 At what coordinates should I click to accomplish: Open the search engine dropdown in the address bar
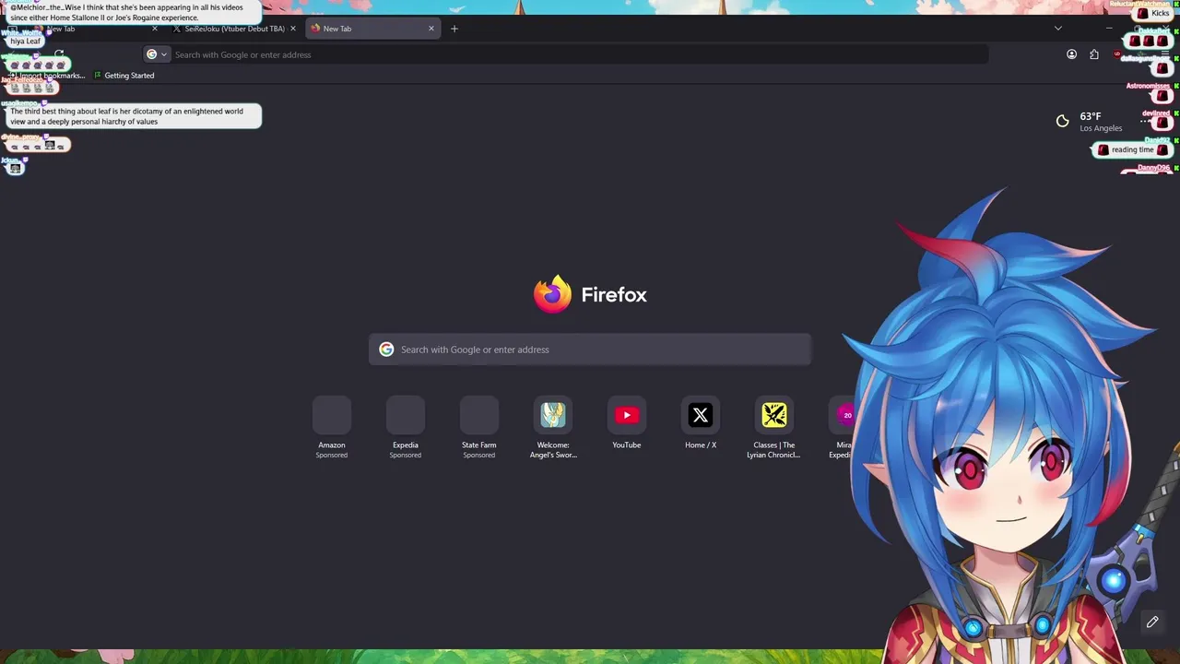pyautogui.click(x=157, y=54)
